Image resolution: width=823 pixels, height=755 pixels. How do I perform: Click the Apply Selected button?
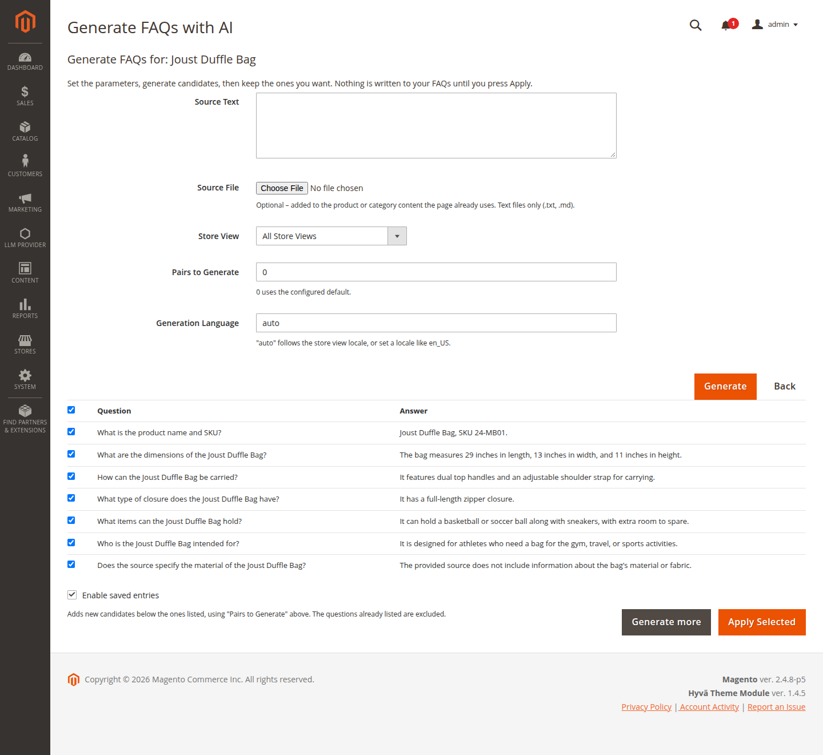point(762,622)
